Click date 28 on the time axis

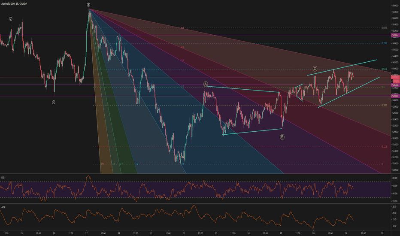(313, 233)
